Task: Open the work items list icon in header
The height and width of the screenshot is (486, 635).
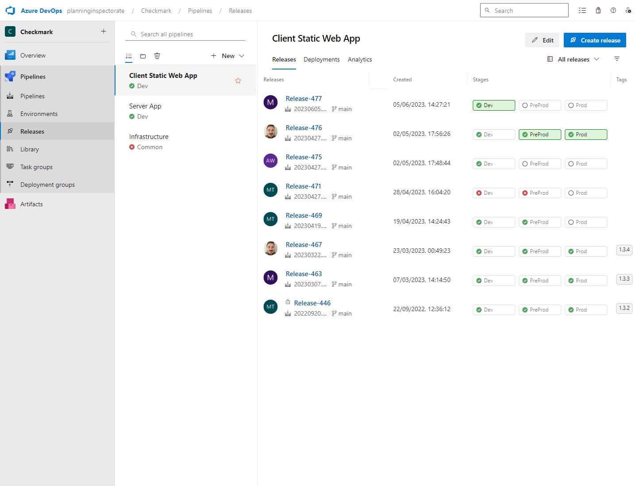Action: click(582, 10)
